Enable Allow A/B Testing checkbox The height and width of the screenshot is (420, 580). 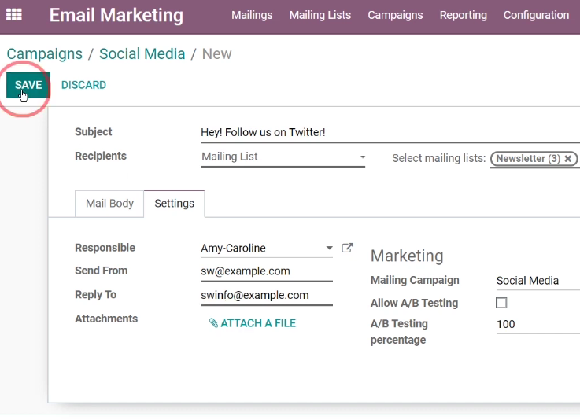coord(501,303)
